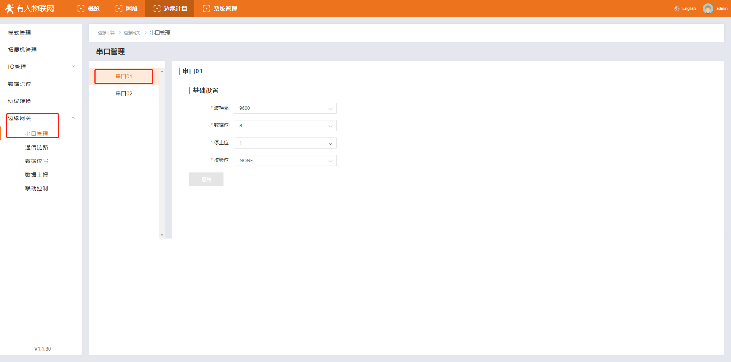Click the 有人物联网 logo icon

point(9,8)
